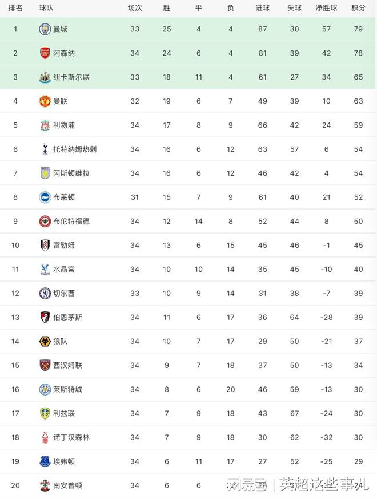377x498 pixels.
Task: Click the Aston Villa club crest
Action: [45, 173]
